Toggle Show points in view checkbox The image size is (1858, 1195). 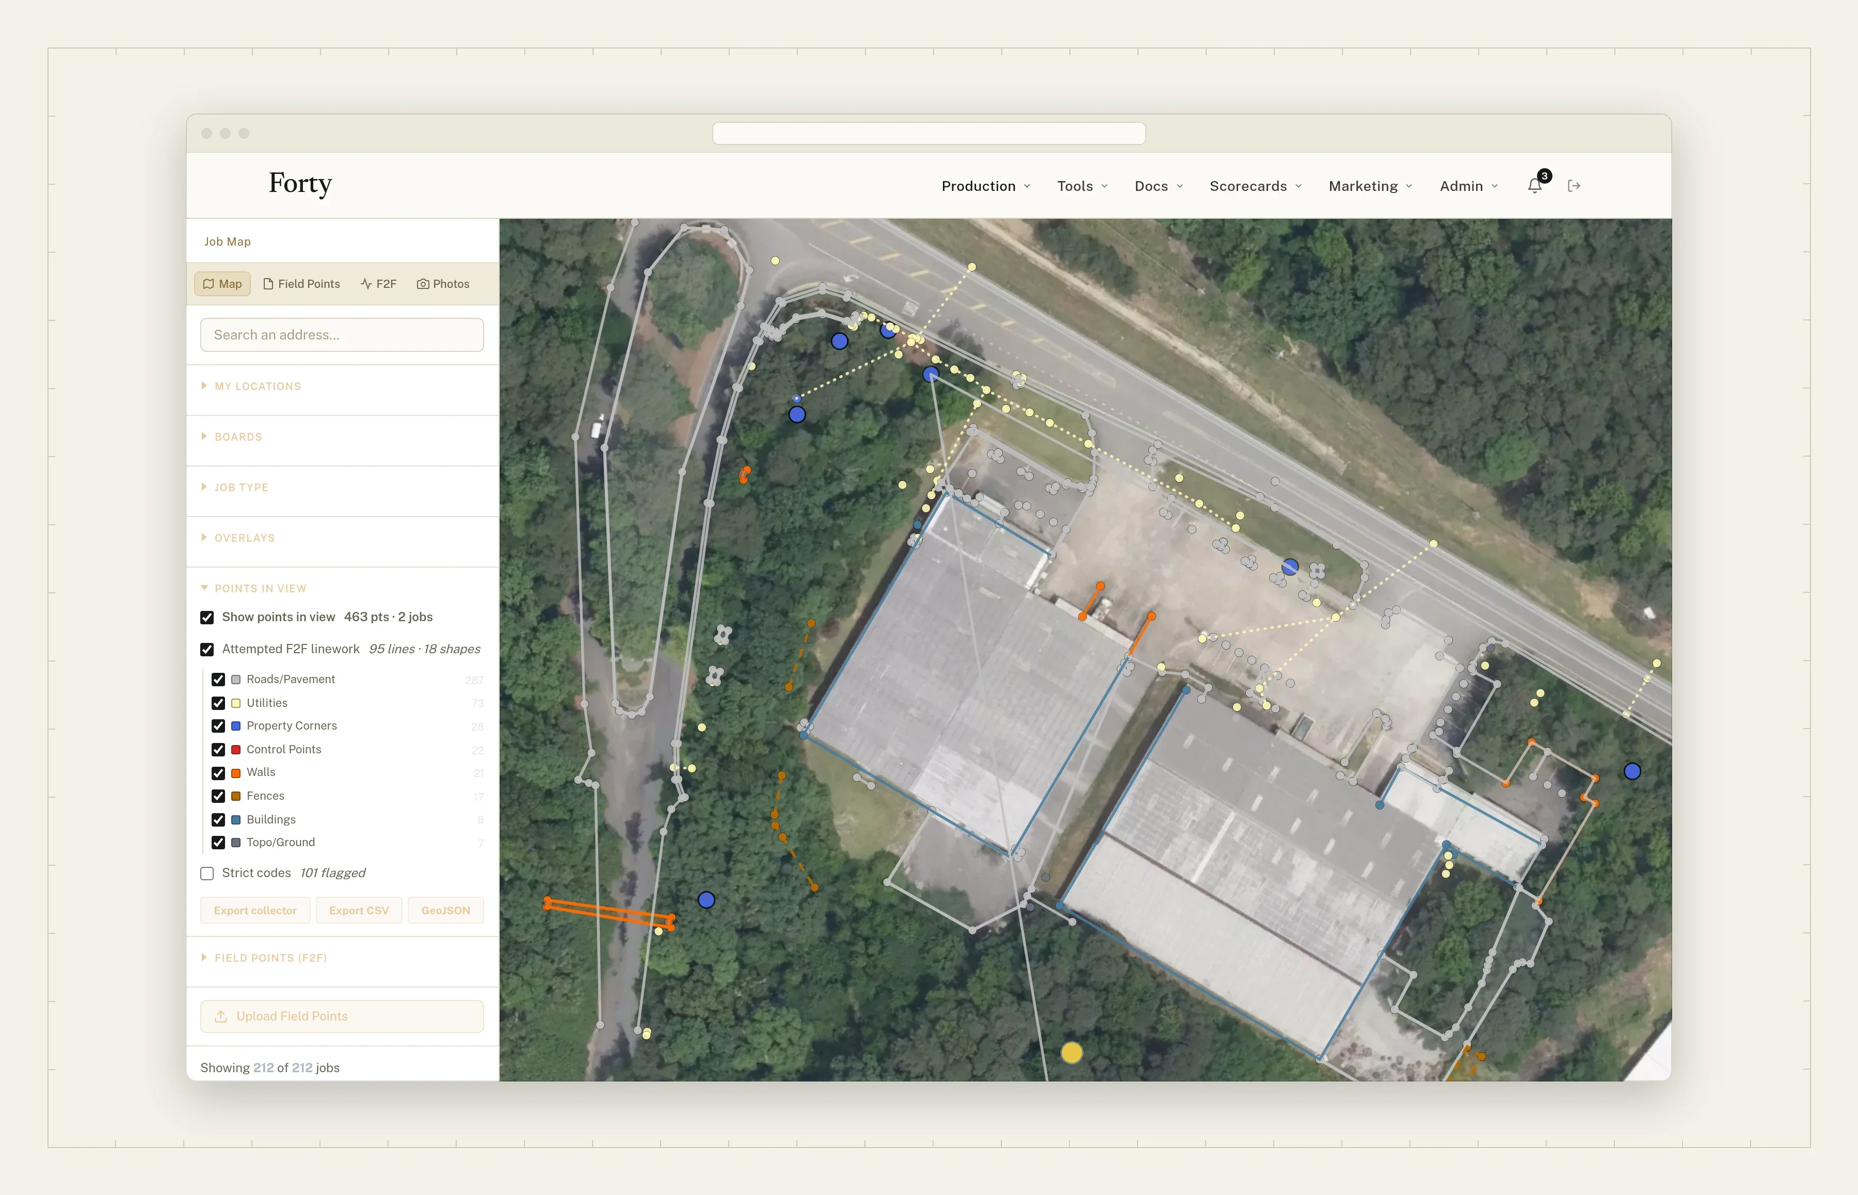click(x=207, y=618)
